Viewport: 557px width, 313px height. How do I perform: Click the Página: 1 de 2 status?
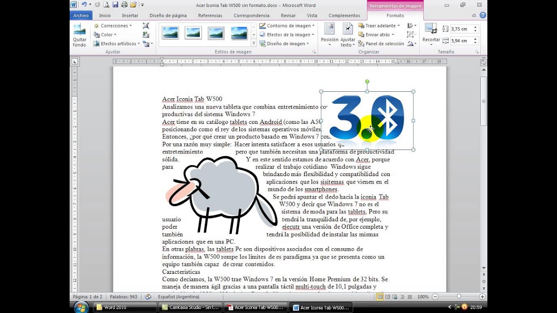tap(87, 297)
